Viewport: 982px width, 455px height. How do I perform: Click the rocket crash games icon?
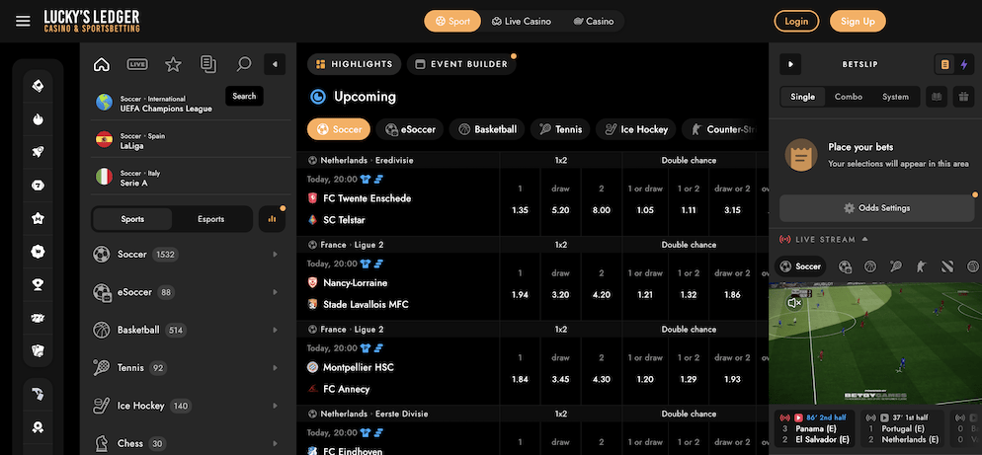pyautogui.click(x=39, y=153)
